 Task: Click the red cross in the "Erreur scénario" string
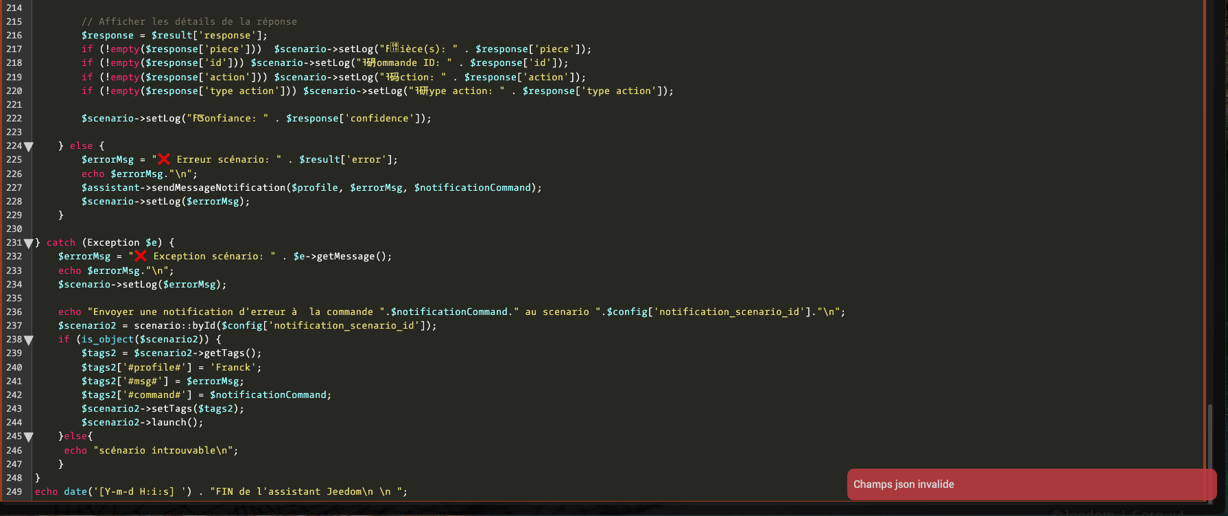point(164,159)
